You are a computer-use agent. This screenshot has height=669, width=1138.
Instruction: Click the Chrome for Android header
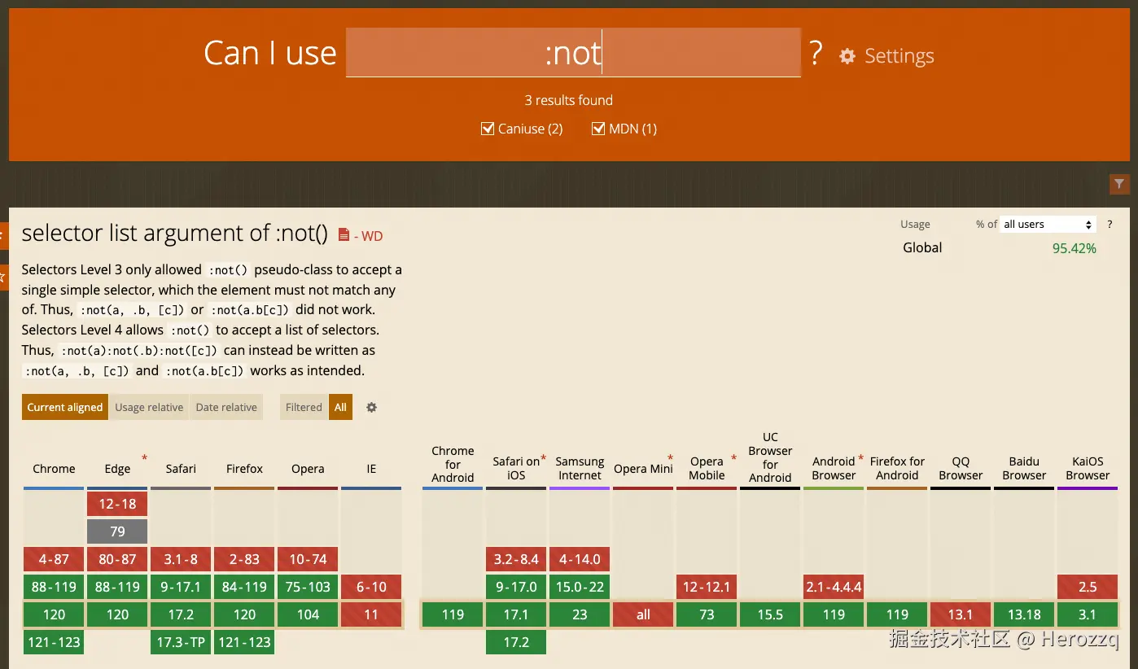click(x=453, y=464)
